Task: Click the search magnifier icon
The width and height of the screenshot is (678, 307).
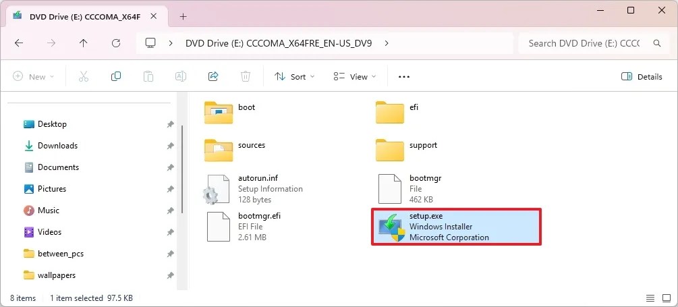Action: tap(657, 43)
